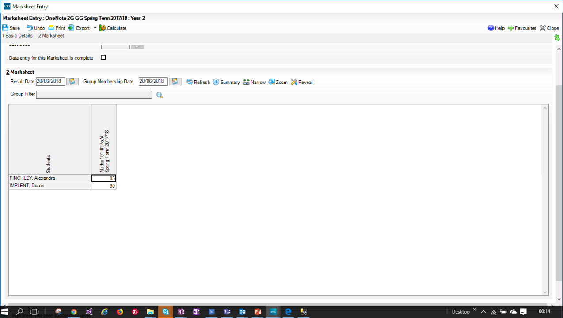Open Firefox from the taskbar
The width and height of the screenshot is (563, 318).
(x=120, y=312)
